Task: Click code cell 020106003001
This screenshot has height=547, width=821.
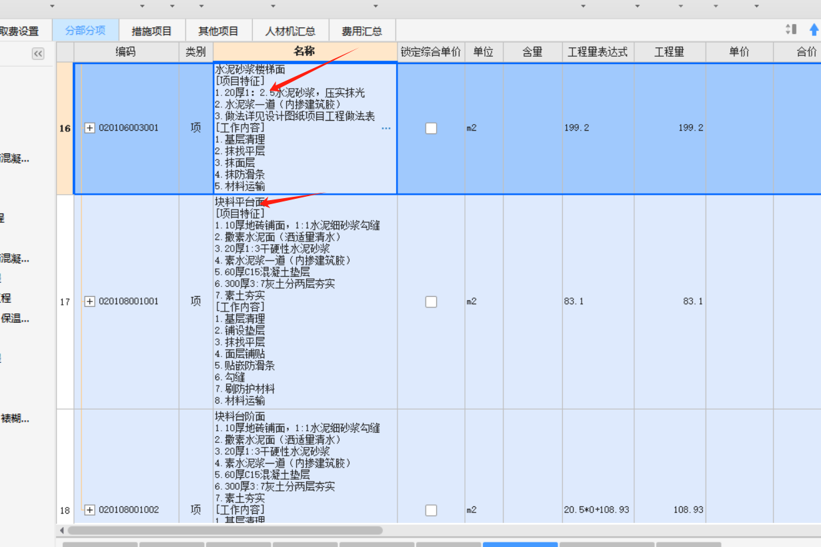Action: tap(129, 128)
